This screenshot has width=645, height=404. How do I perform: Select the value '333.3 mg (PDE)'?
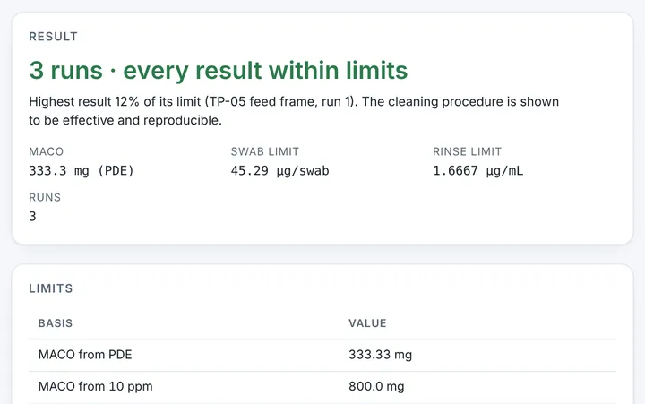click(x=82, y=171)
